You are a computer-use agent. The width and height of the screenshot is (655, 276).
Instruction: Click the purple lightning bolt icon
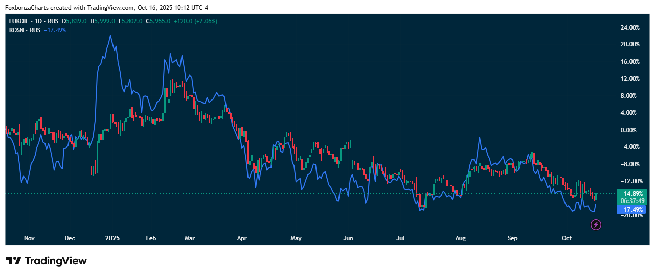click(x=595, y=224)
